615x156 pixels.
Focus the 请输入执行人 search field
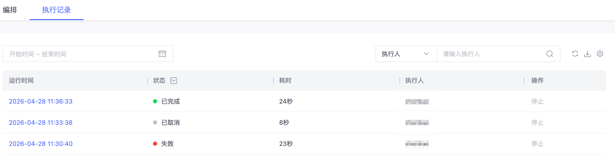coord(493,54)
